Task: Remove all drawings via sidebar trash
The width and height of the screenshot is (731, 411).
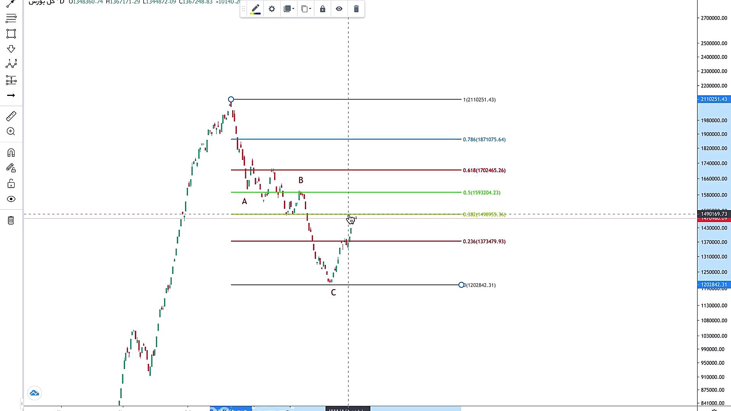Action: [x=11, y=220]
